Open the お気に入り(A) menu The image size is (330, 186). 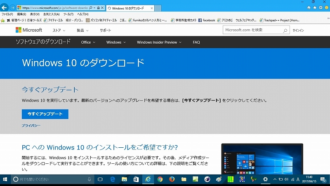tap(51, 14)
